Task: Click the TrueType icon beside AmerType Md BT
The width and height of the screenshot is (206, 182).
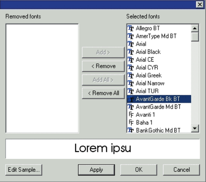Action: tap(131, 36)
